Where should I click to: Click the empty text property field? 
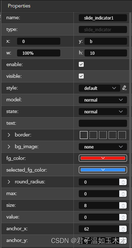103,123
